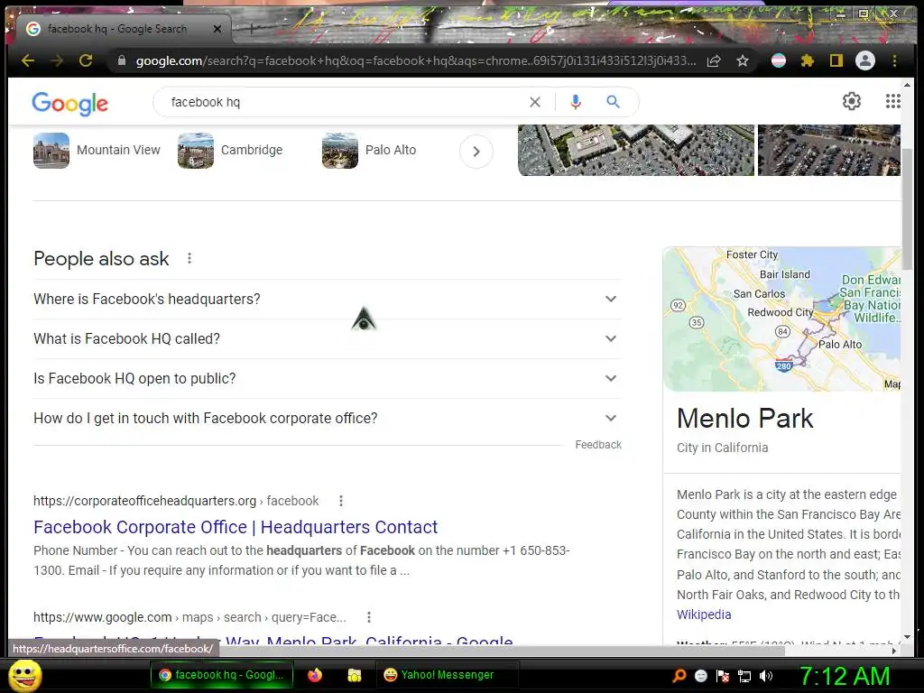This screenshot has height=693, width=924.
Task: Click the tray volume speaker icon
Action: click(766, 675)
